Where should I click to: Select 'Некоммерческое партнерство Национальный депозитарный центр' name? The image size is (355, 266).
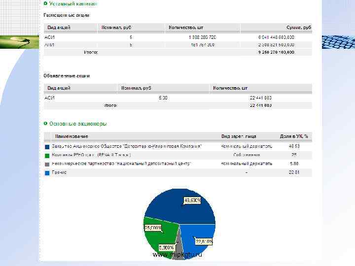tap(121, 164)
